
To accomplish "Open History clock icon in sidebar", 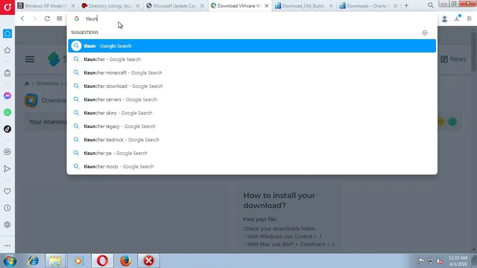I will click(x=7, y=208).
